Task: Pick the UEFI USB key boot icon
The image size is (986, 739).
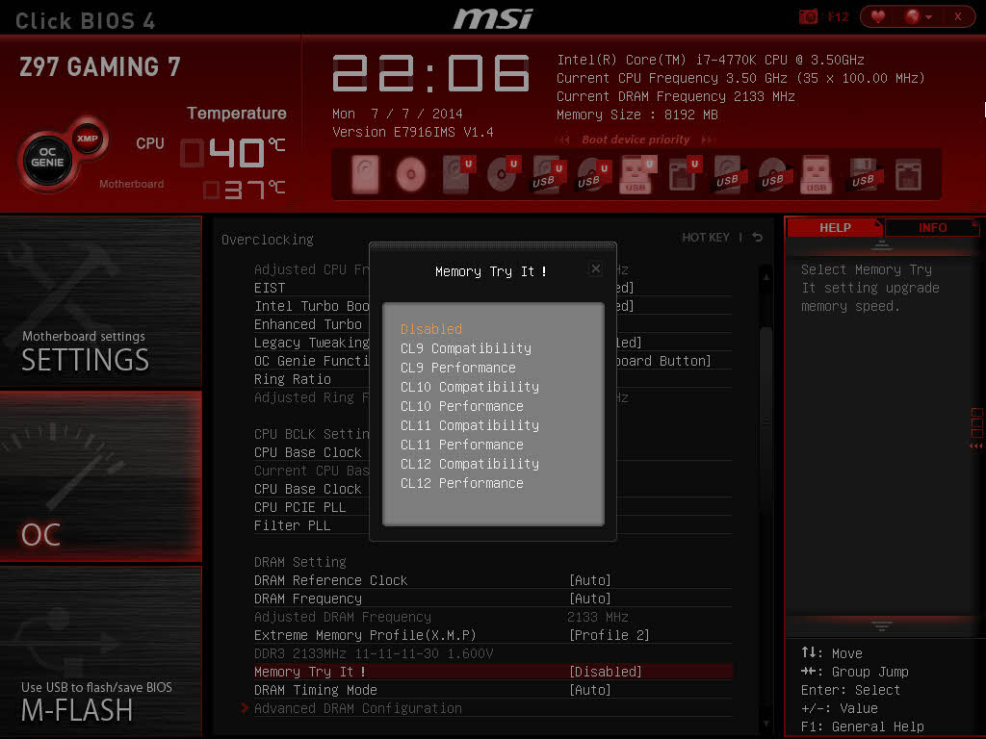Action: click(636, 174)
